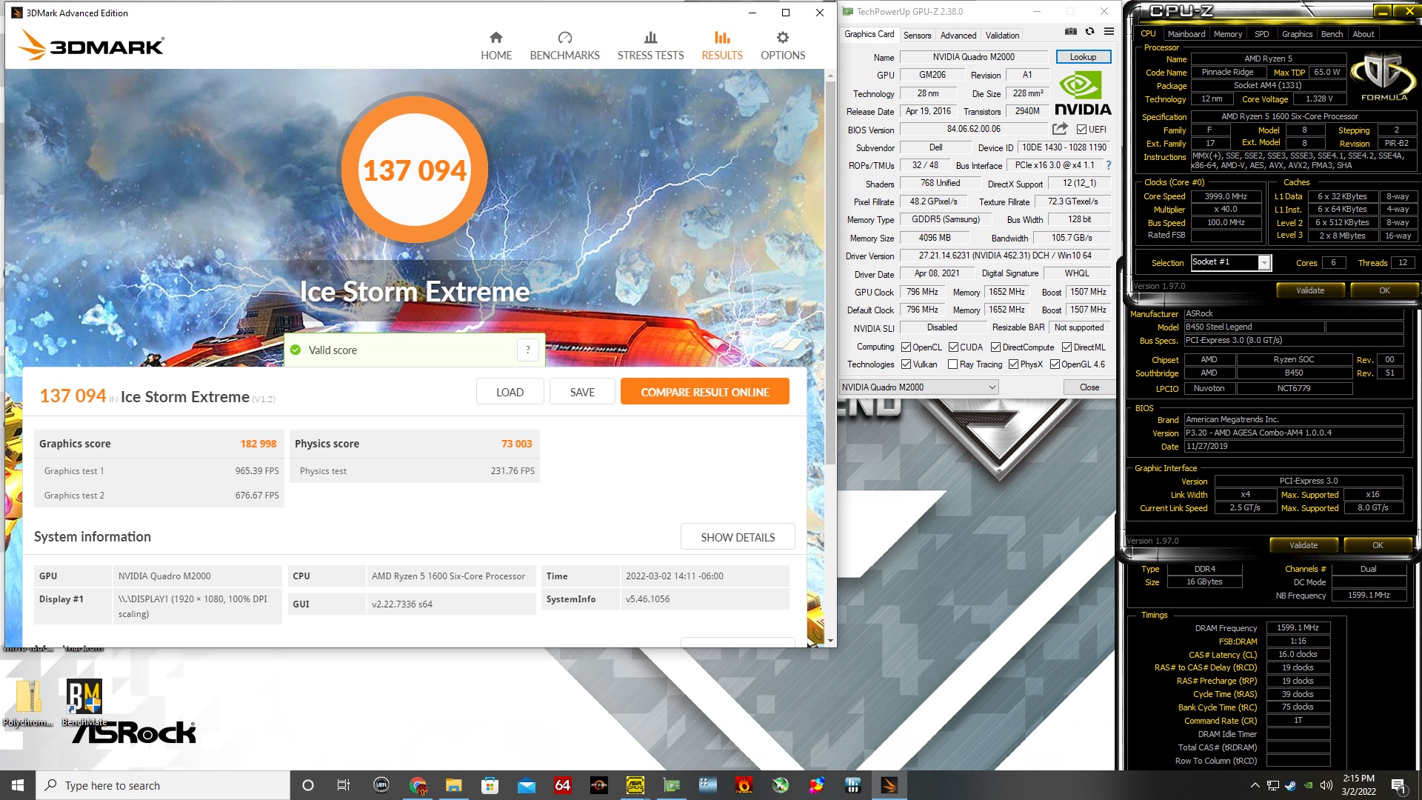1422x800 pixels.
Task: Open Chrome from the taskbar
Action: click(x=418, y=785)
